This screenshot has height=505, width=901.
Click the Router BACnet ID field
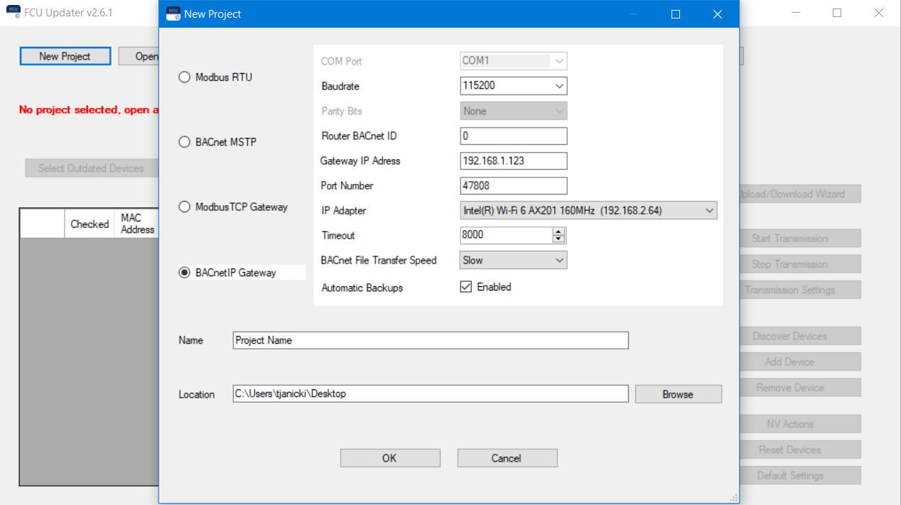513,136
